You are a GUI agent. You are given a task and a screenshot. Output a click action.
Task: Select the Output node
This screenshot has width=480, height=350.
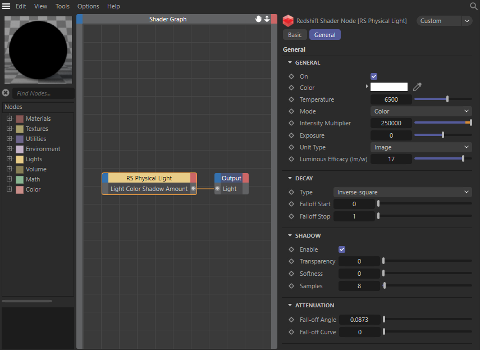click(x=231, y=178)
